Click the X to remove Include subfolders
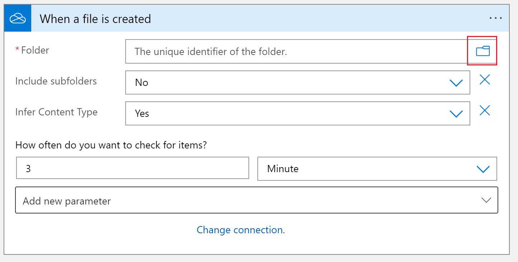Screen dimensions: 518x262 (x=485, y=80)
